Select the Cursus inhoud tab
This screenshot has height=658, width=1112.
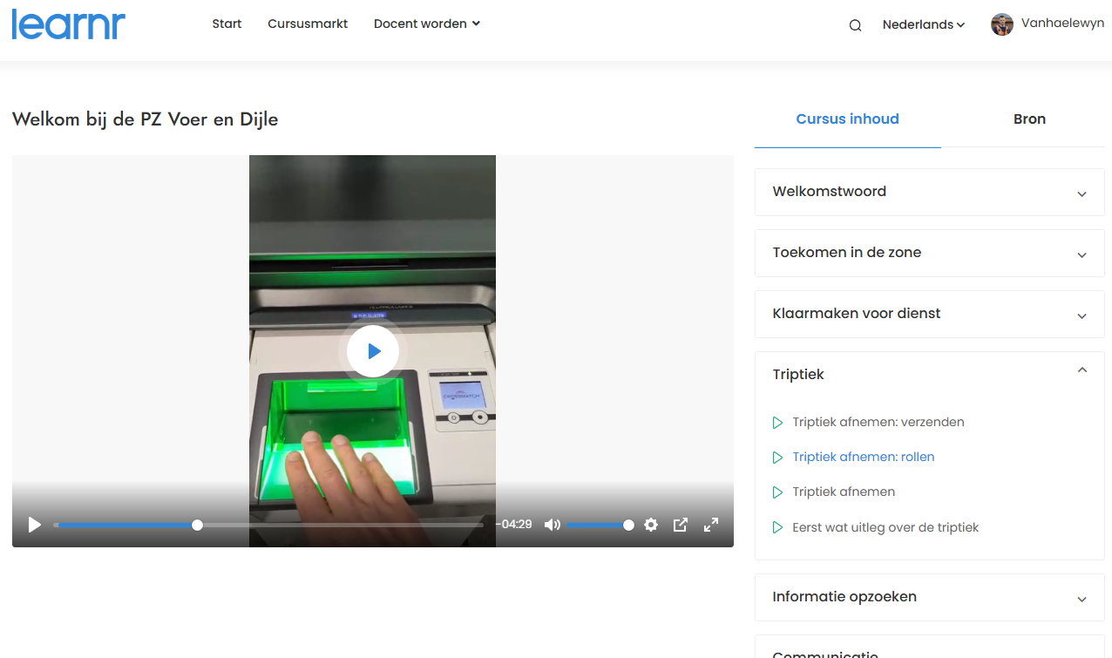pos(847,119)
